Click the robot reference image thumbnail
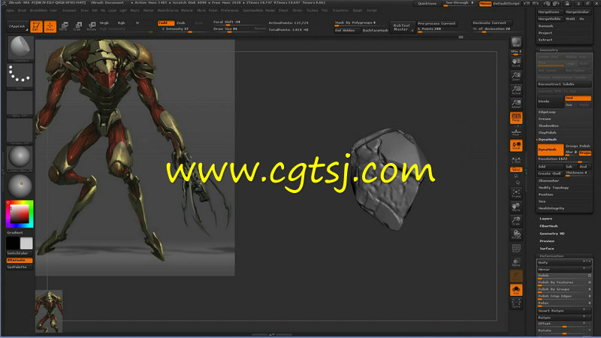Image resolution: width=601 pixels, height=338 pixels. point(49,311)
